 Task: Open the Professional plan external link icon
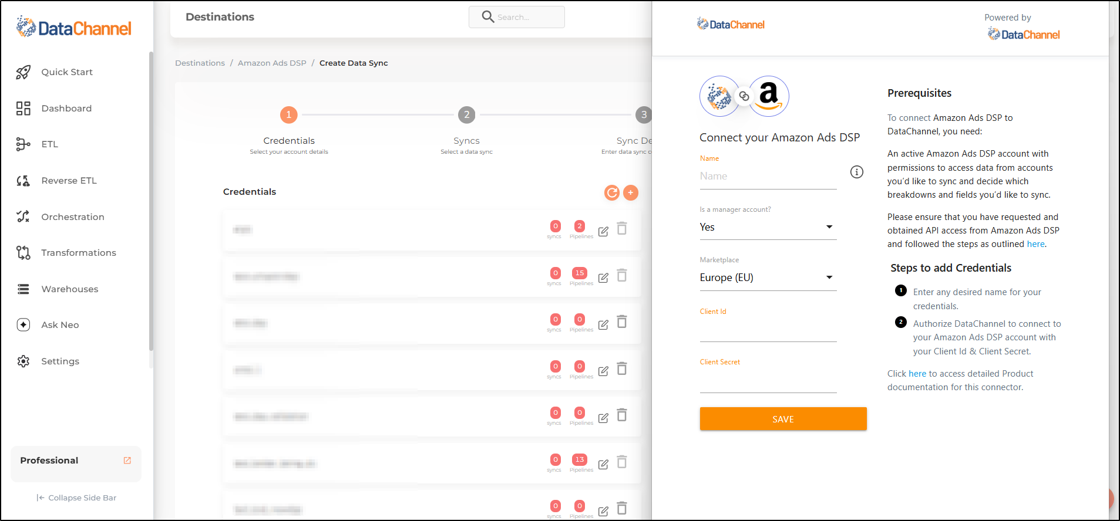[127, 461]
